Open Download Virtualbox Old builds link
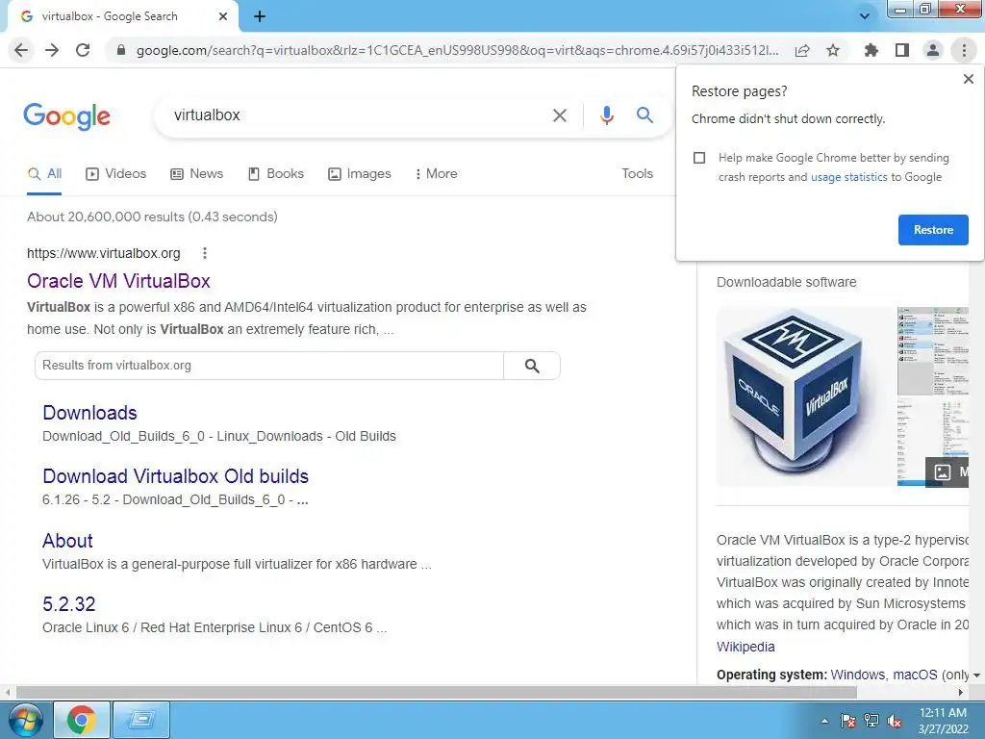985x739 pixels. coord(175,476)
